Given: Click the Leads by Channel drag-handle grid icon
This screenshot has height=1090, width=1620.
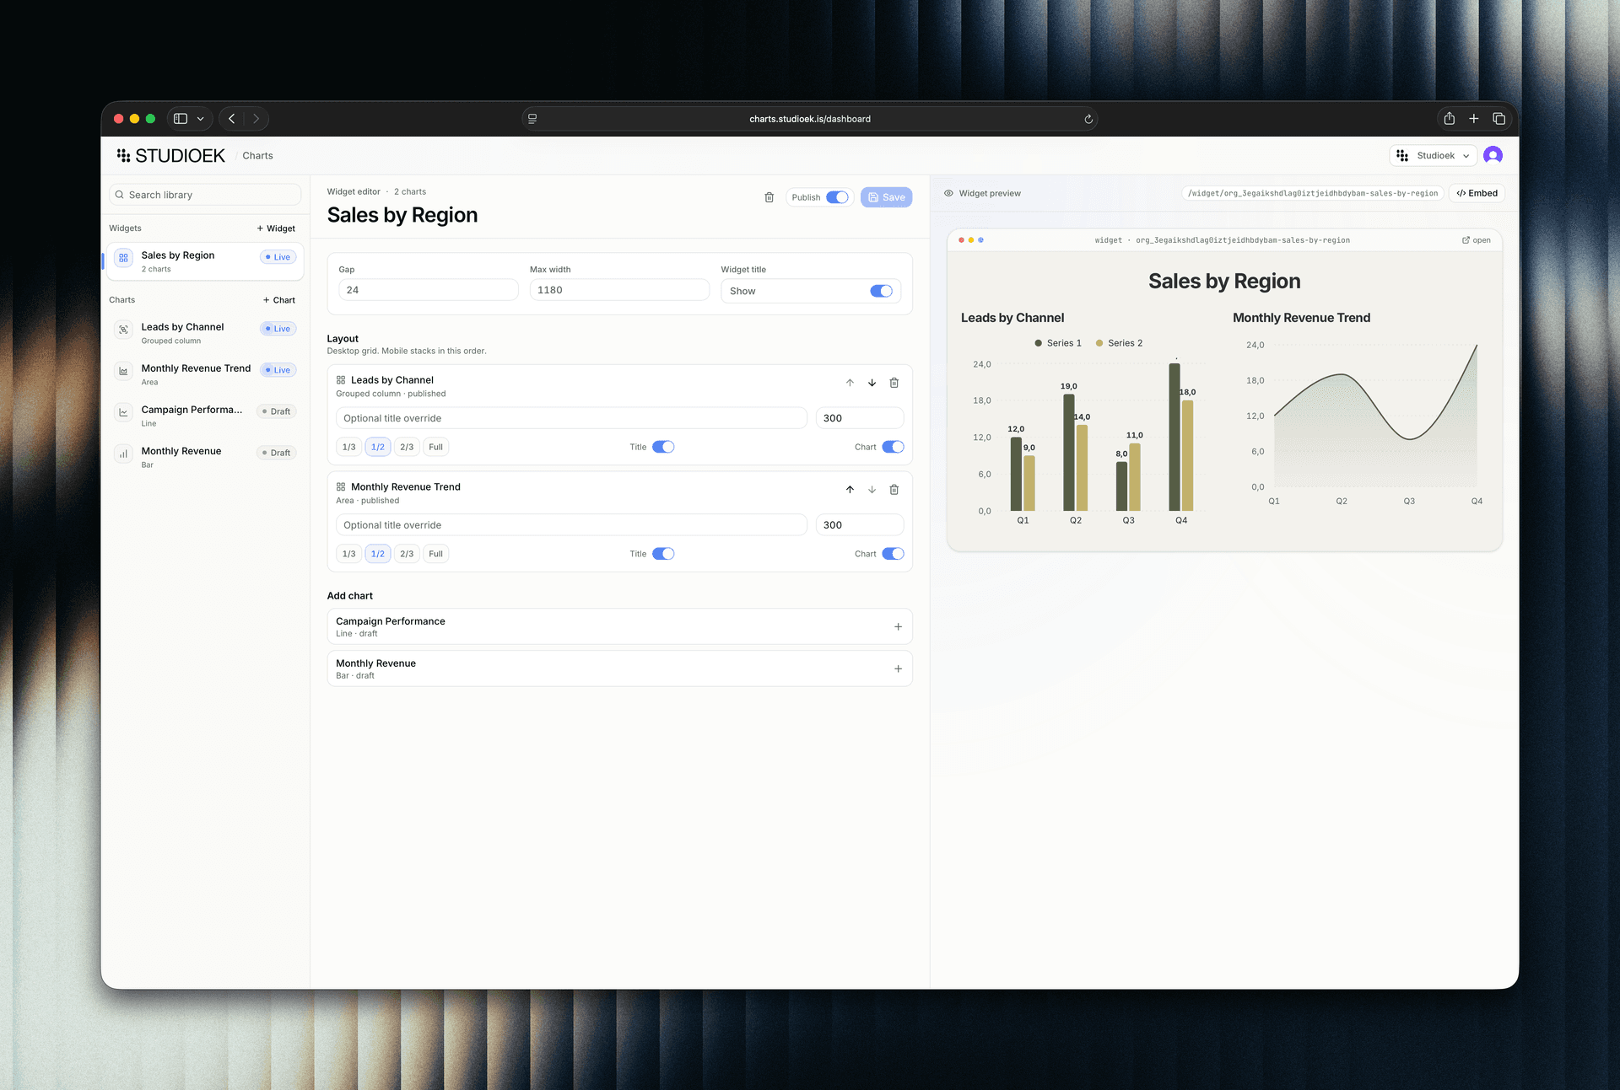Looking at the screenshot, I should click(341, 380).
